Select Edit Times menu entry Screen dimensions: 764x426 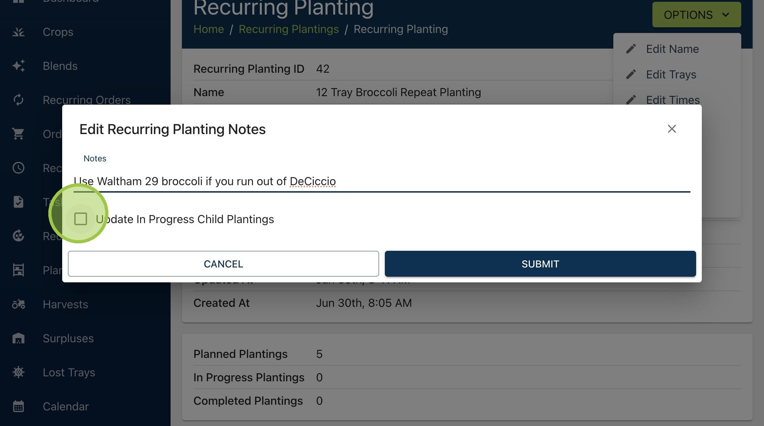click(673, 100)
